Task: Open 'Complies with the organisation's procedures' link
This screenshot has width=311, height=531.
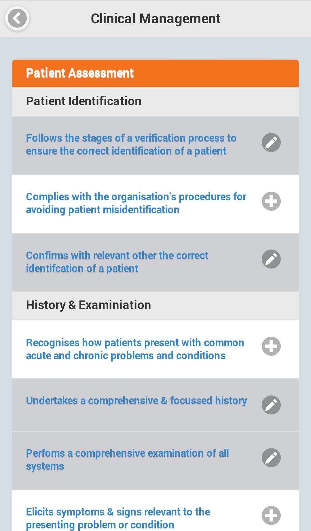Action: (x=136, y=203)
